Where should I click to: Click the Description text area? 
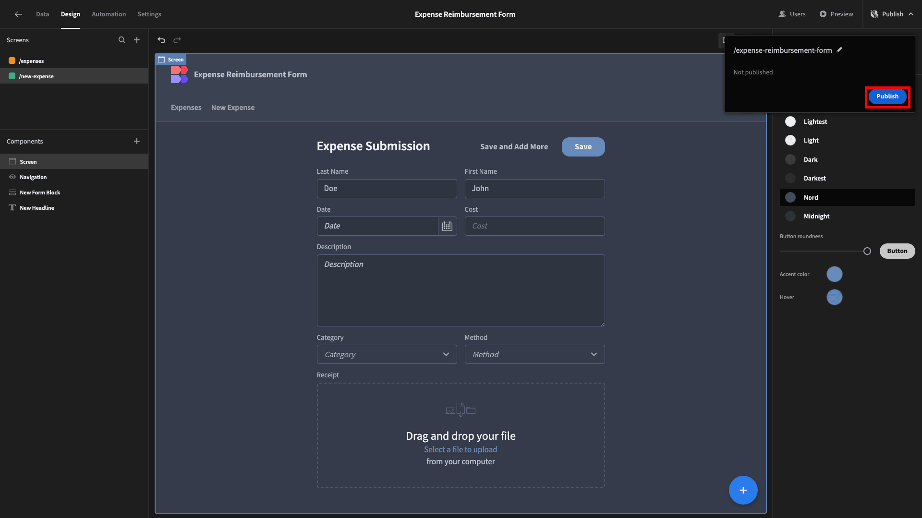461,290
